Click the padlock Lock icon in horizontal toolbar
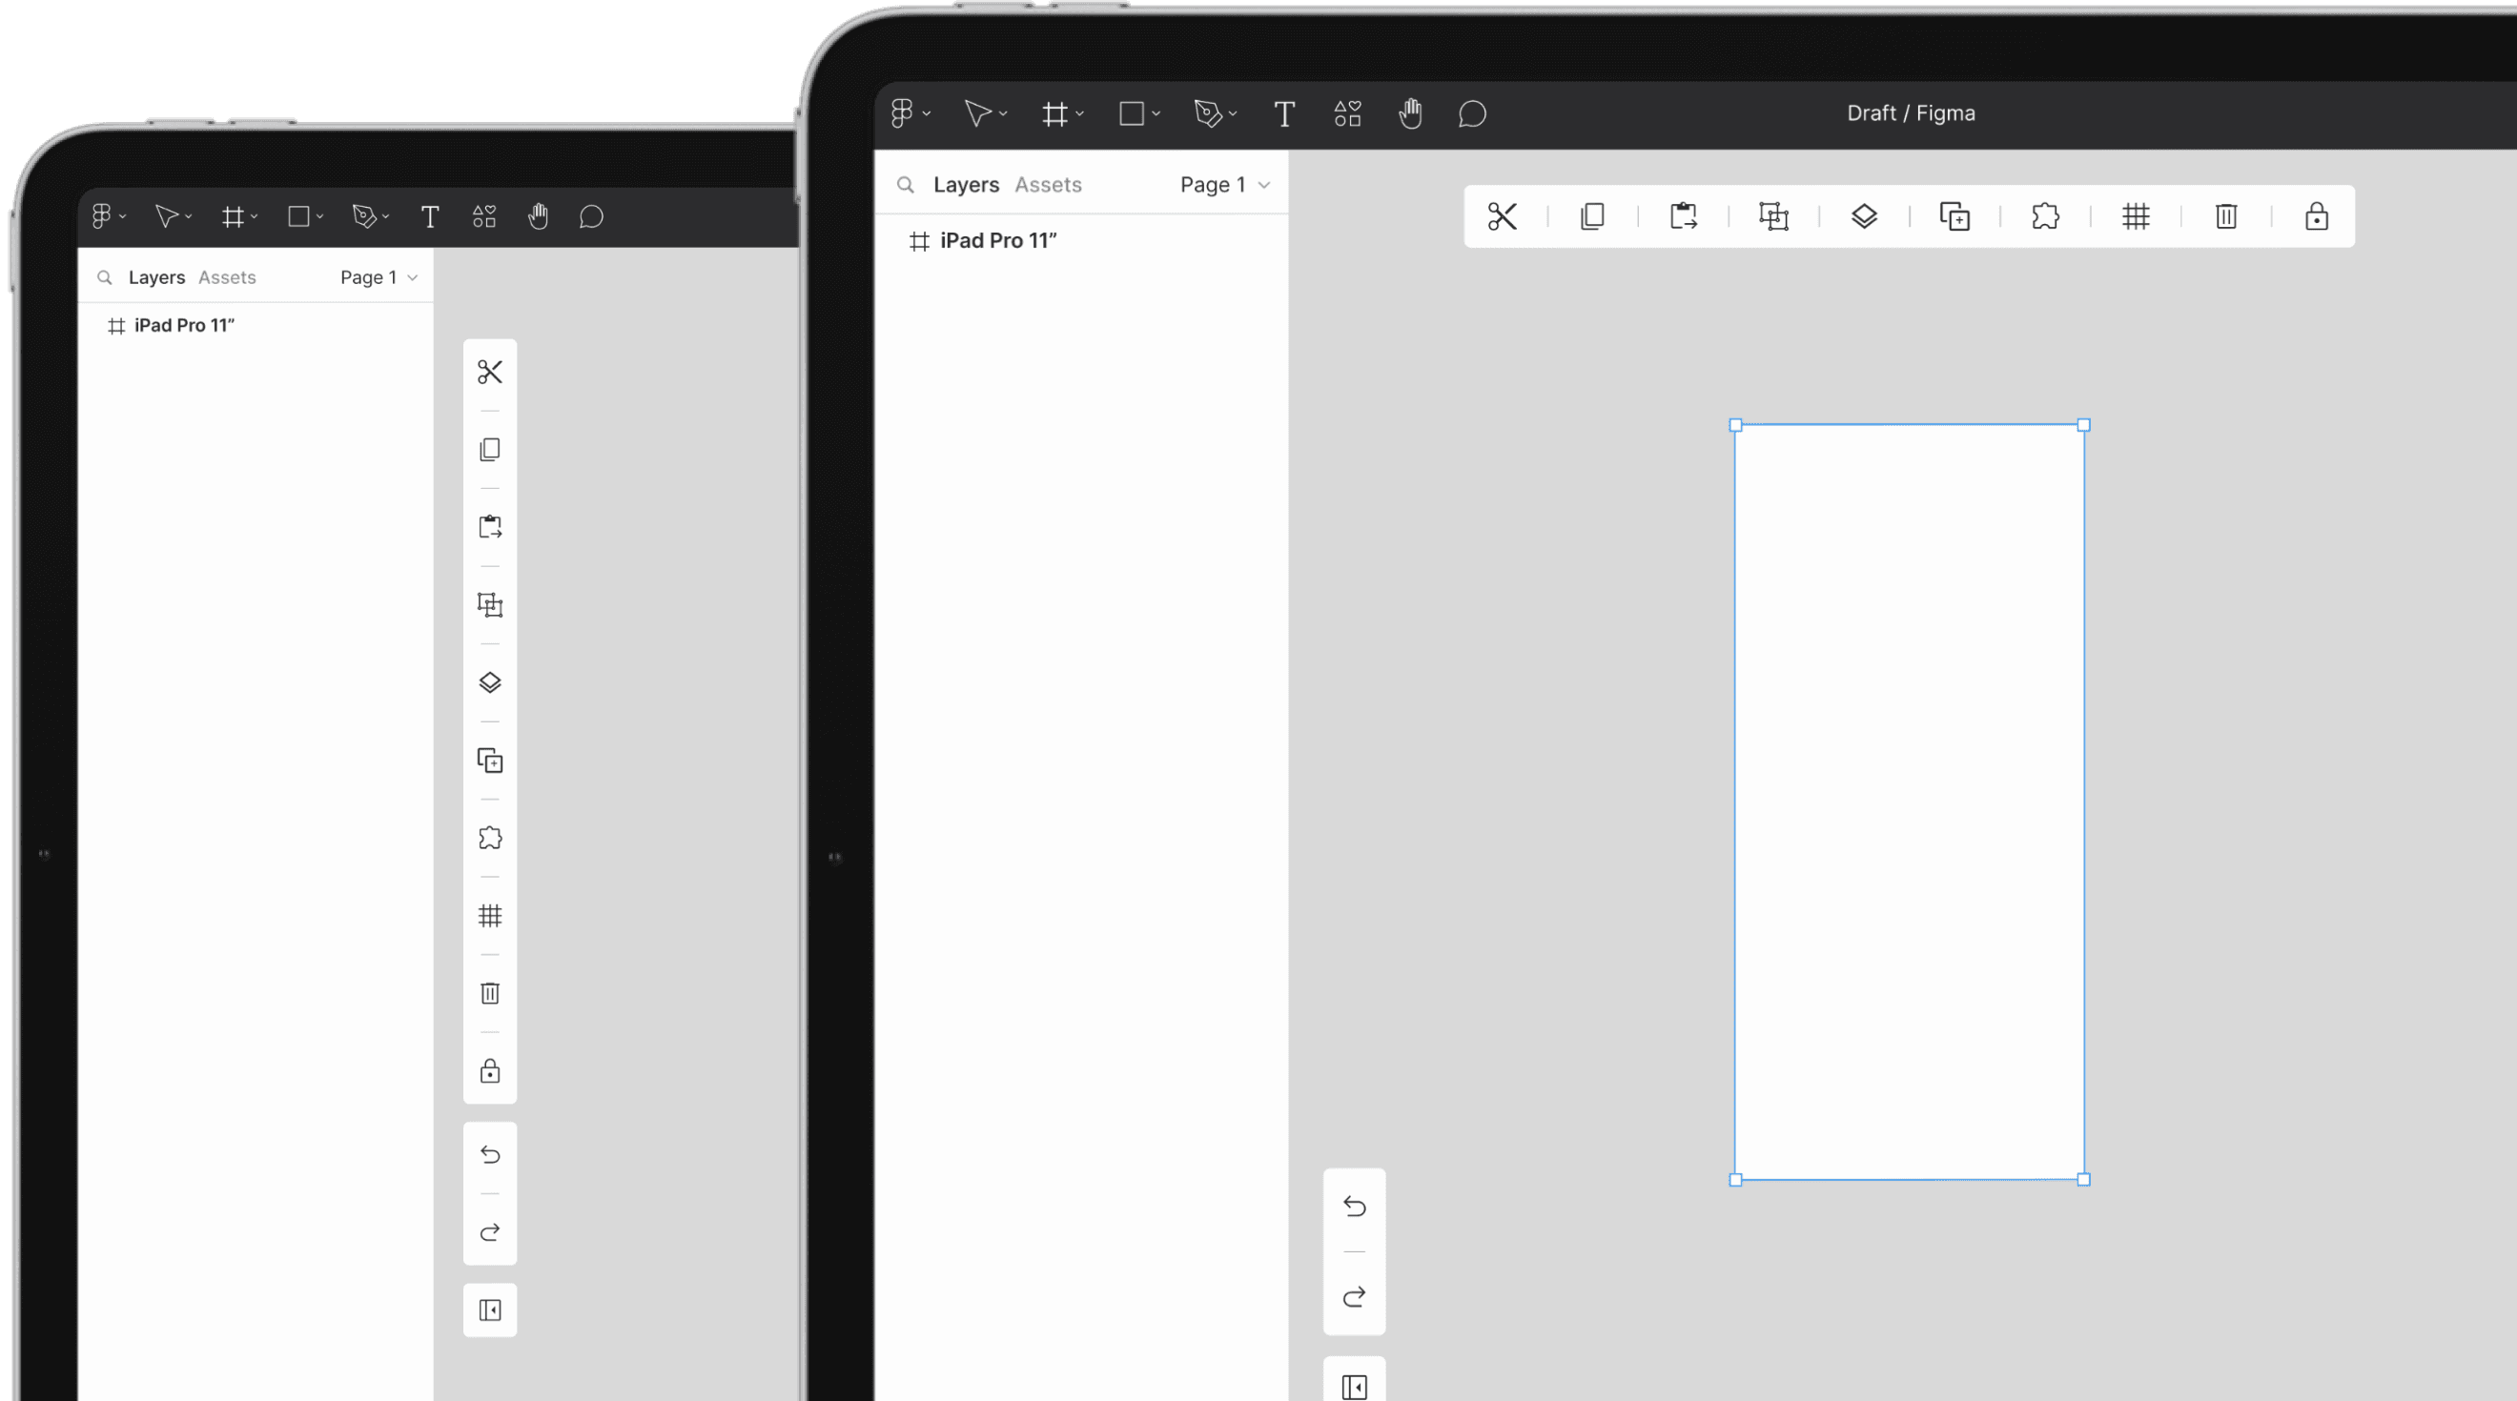The height and width of the screenshot is (1401, 2517). (x=2316, y=216)
